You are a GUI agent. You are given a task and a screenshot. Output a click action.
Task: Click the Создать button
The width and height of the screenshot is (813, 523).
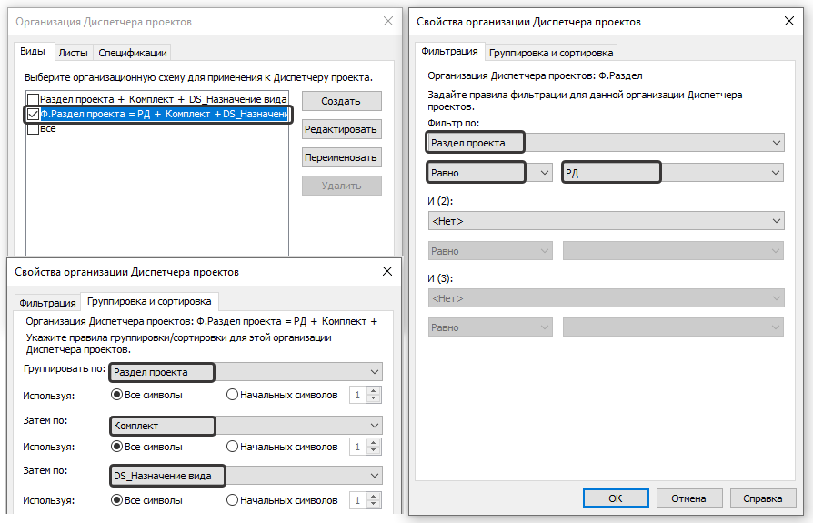[x=341, y=101]
